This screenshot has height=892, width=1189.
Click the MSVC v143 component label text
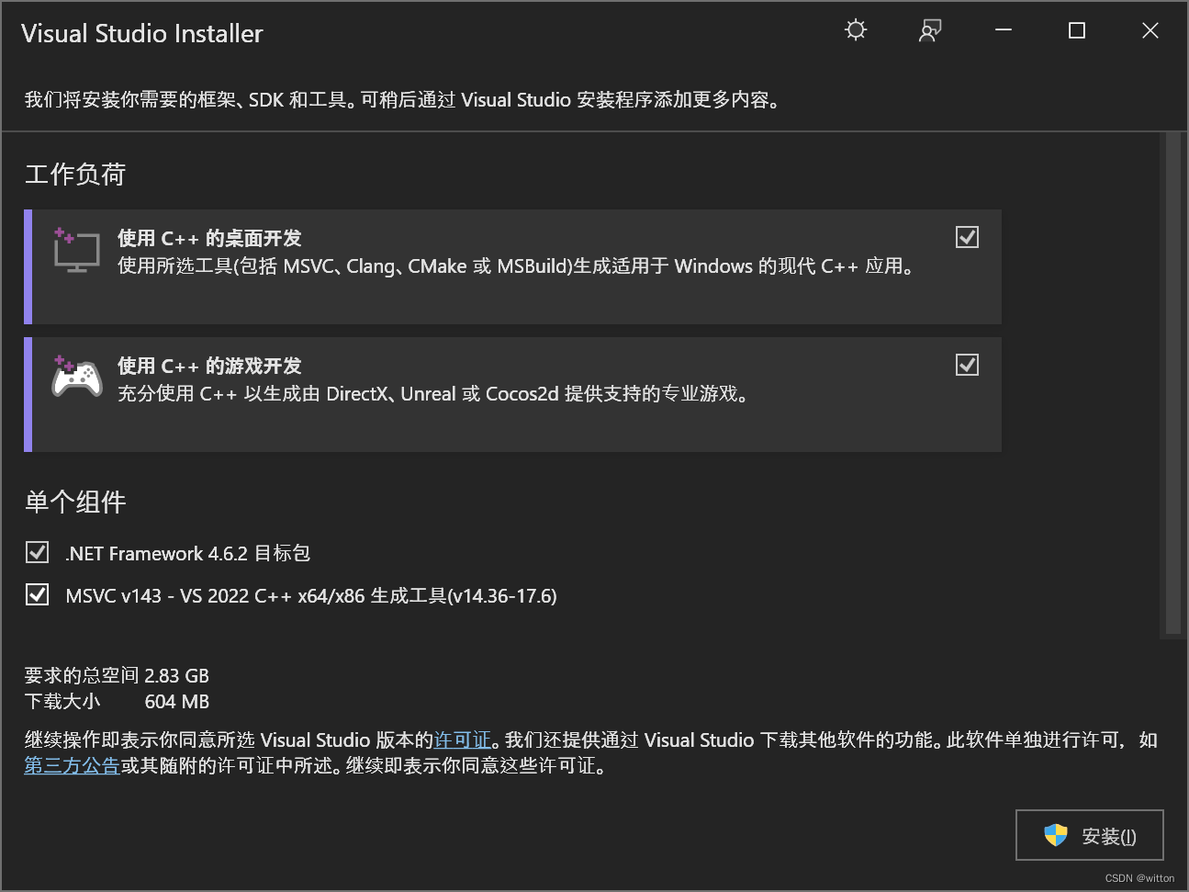311,596
